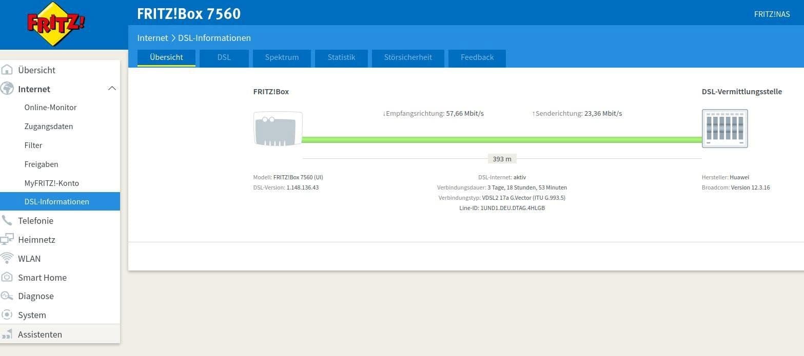Select DSL-Informationen in the sidebar
Screen dimensions: 804x356
point(60,201)
